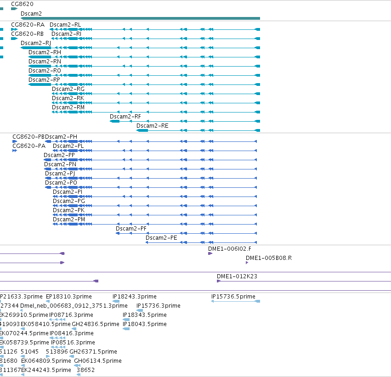This screenshot has width=391, height=377.
Task: Select the GH26371.5prime EST label
Action: [93, 352]
